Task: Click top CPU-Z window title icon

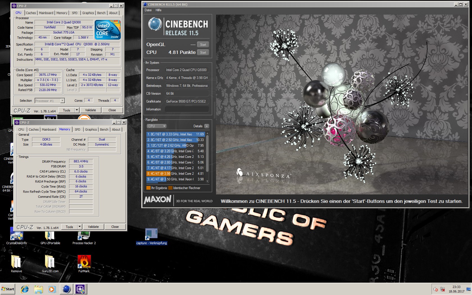Action: (14, 6)
